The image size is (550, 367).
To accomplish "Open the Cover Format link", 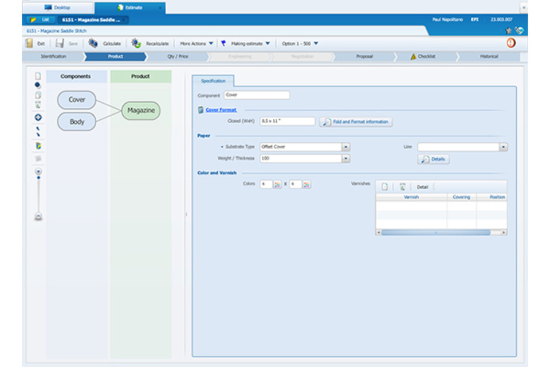I will click(x=221, y=110).
